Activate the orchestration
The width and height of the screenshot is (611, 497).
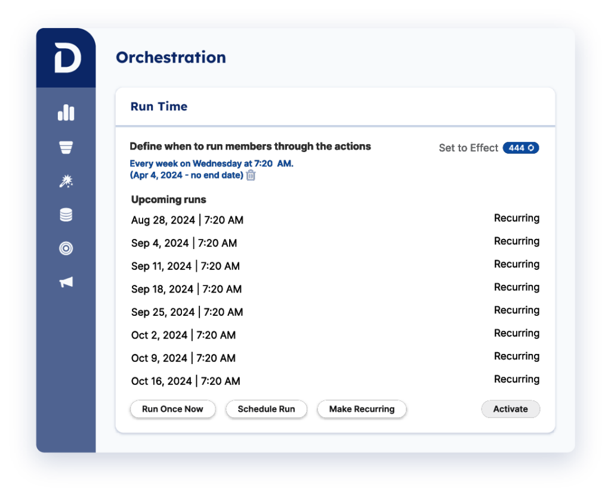click(510, 409)
